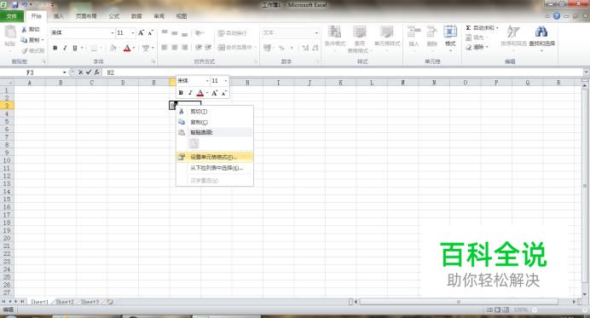Click the ribbon fill color bucket icon
The image size is (590, 318).
click(113, 48)
